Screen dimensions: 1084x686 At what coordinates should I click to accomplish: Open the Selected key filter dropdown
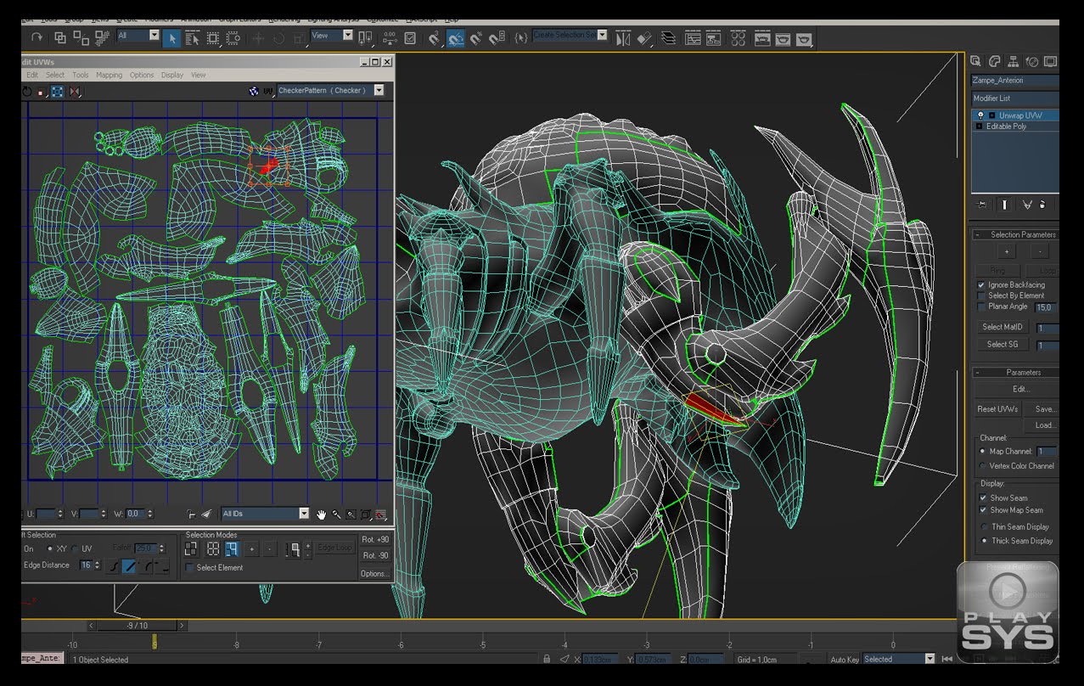[x=930, y=659]
